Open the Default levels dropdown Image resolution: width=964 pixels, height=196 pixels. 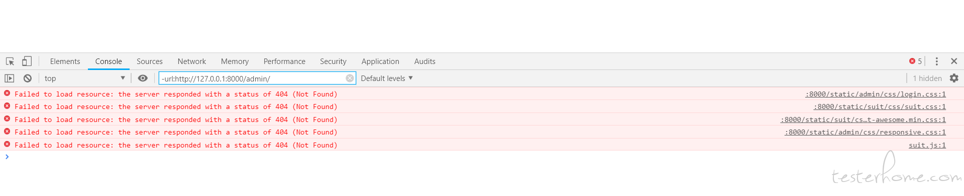[387, 78]
